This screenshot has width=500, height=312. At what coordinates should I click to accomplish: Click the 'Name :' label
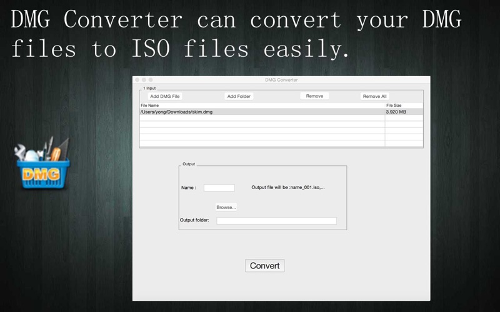pyautogui.click(x=189, y=188)
